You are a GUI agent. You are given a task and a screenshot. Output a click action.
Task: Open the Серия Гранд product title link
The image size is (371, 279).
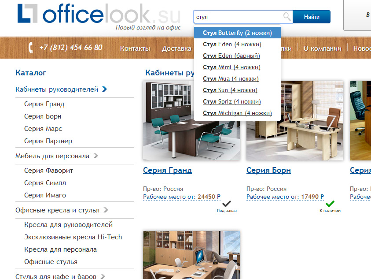[168, 170]
